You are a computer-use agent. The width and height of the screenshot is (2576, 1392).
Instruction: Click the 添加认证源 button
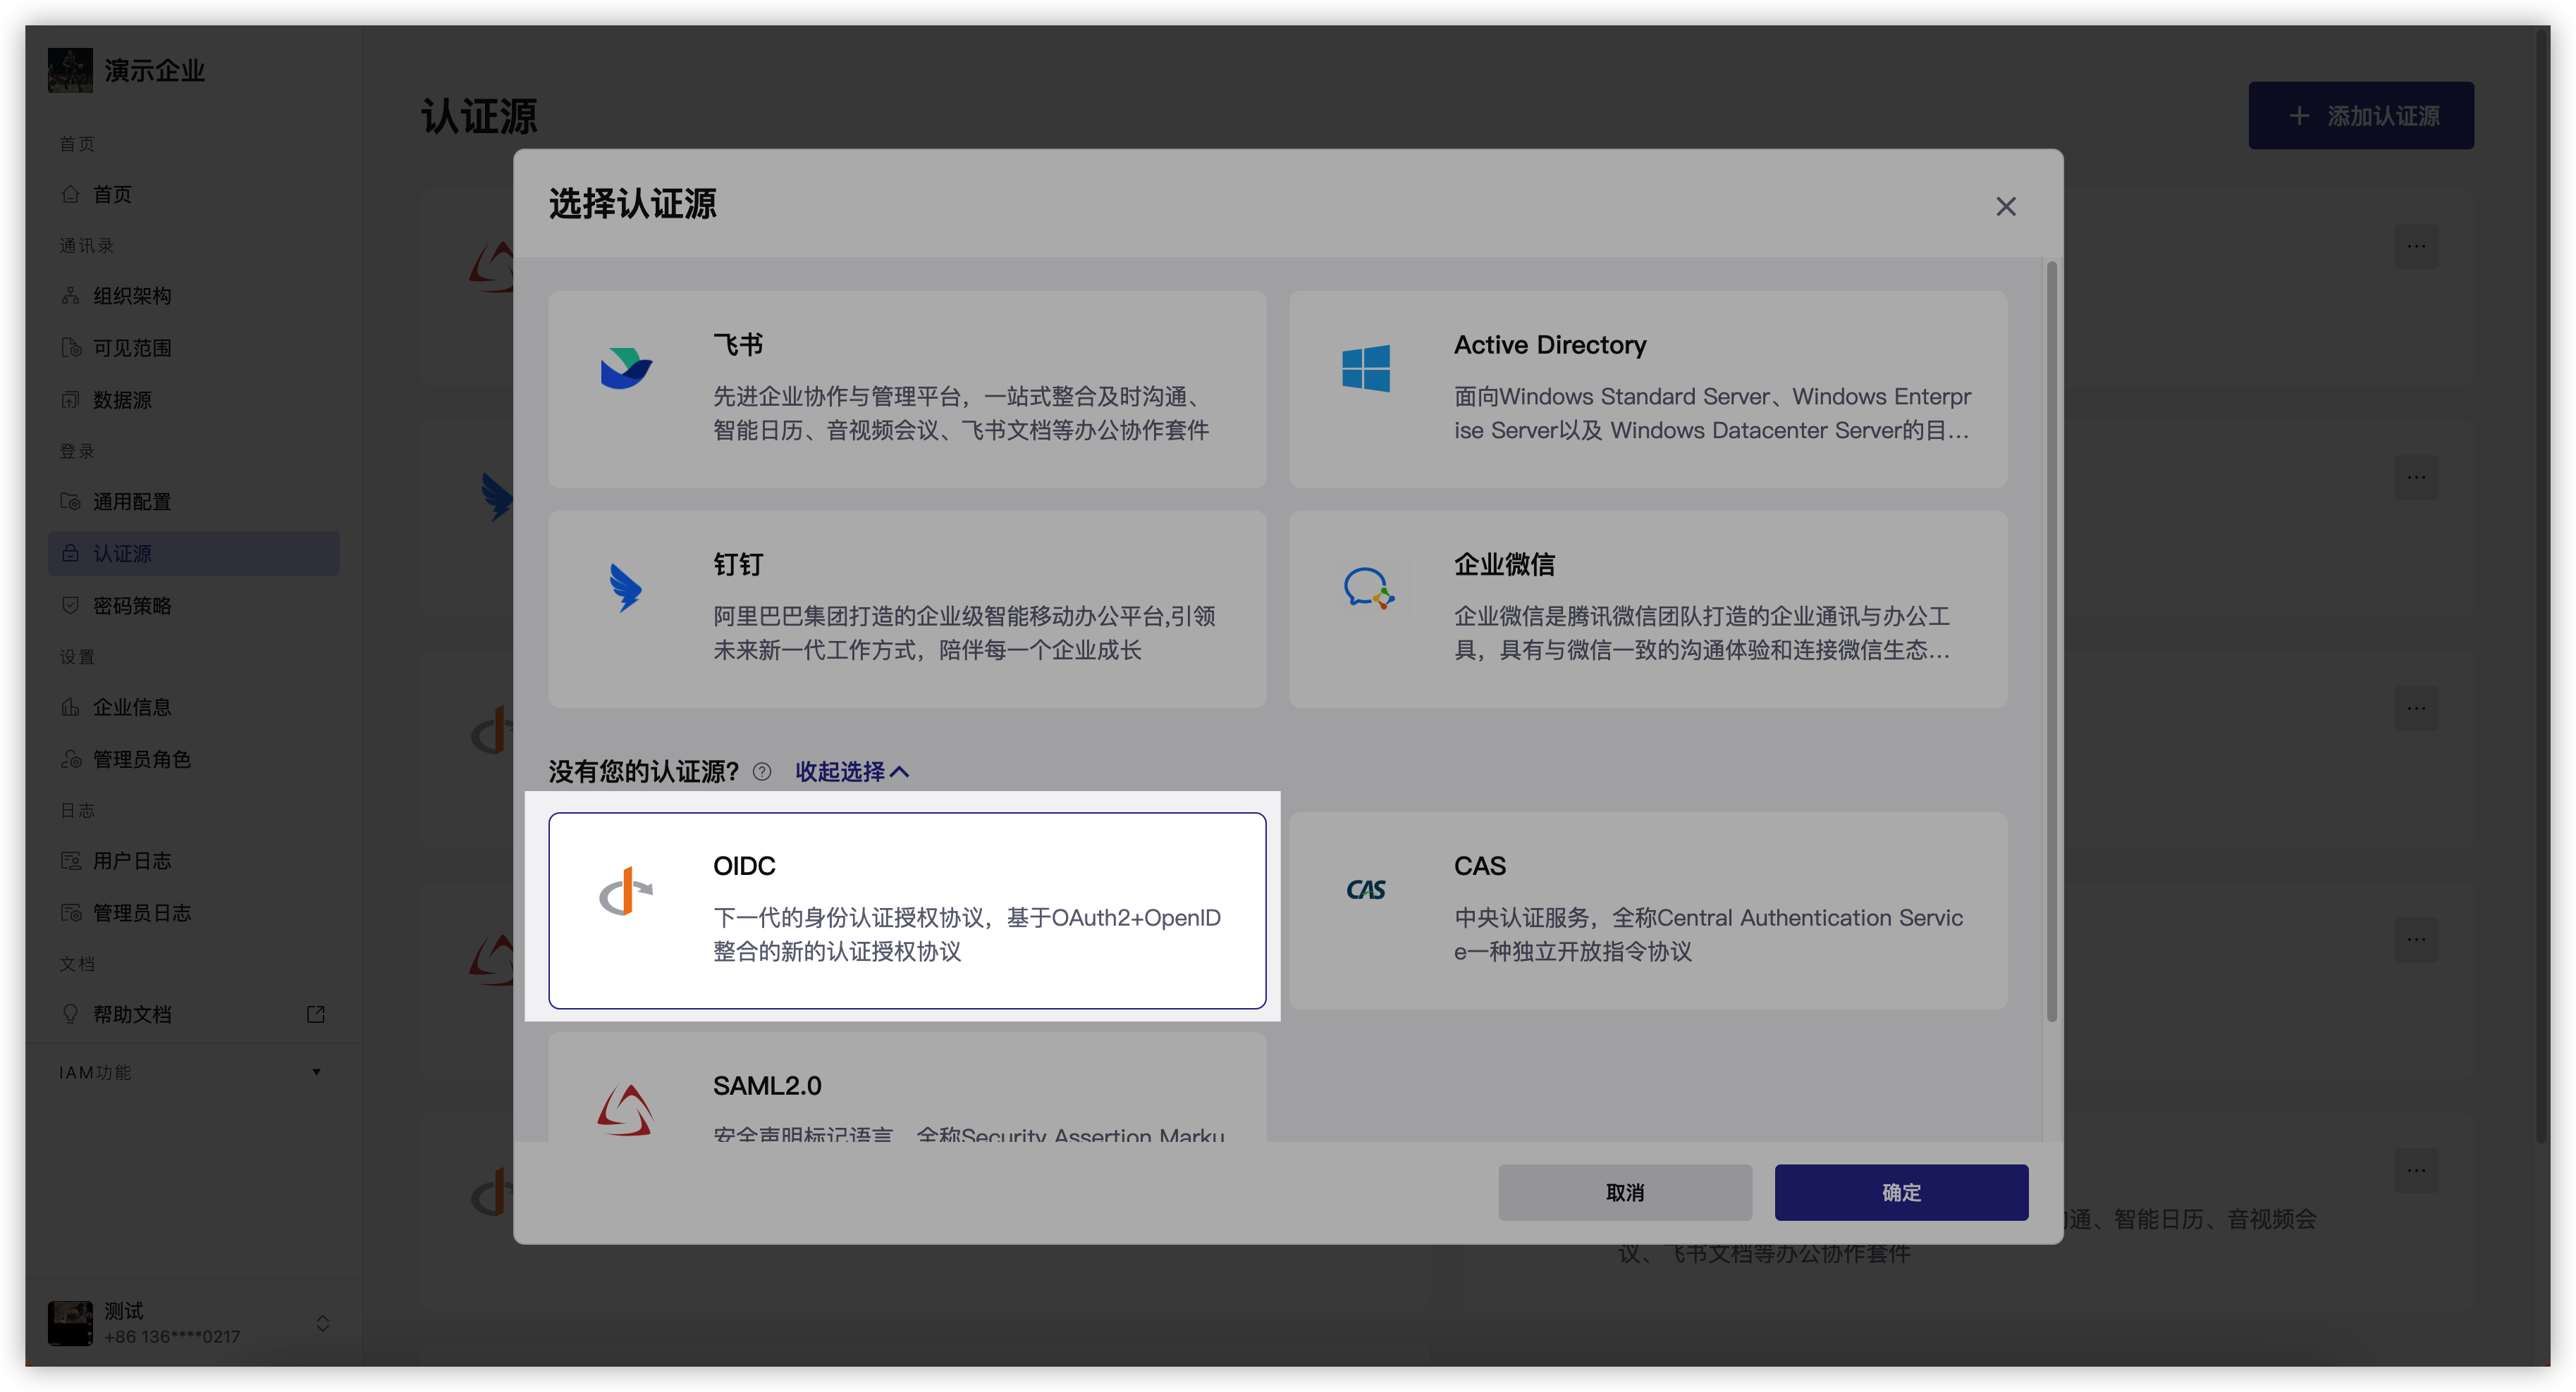2360,116
